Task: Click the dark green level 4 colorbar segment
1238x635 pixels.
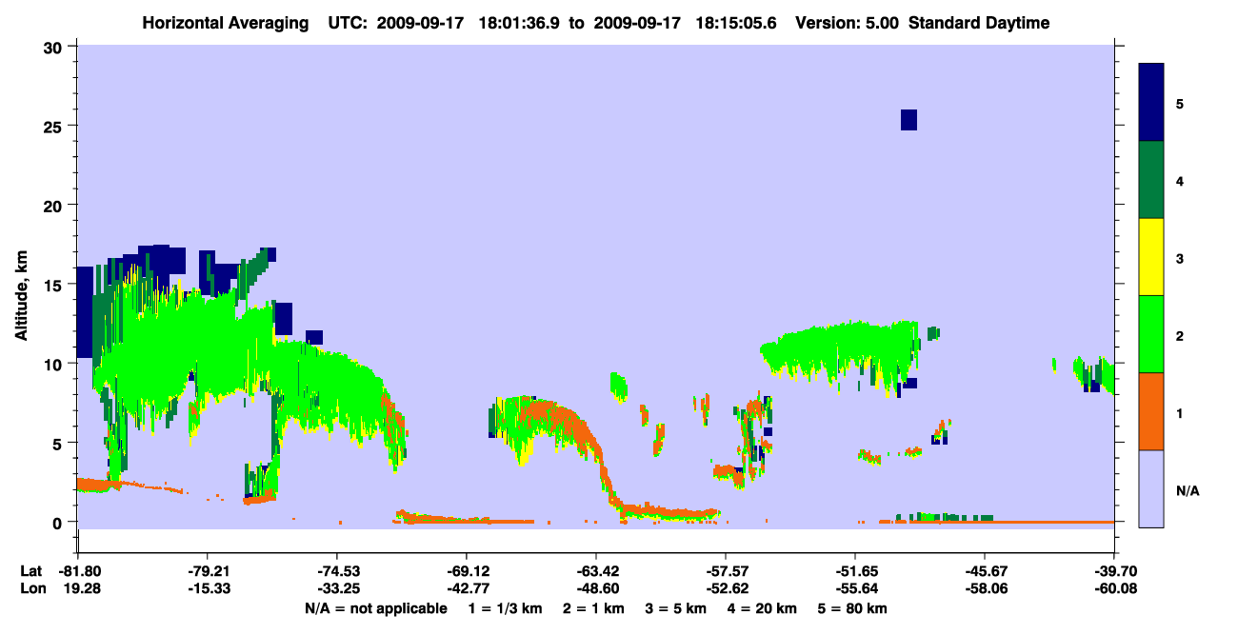Action: click(1151, 180)
